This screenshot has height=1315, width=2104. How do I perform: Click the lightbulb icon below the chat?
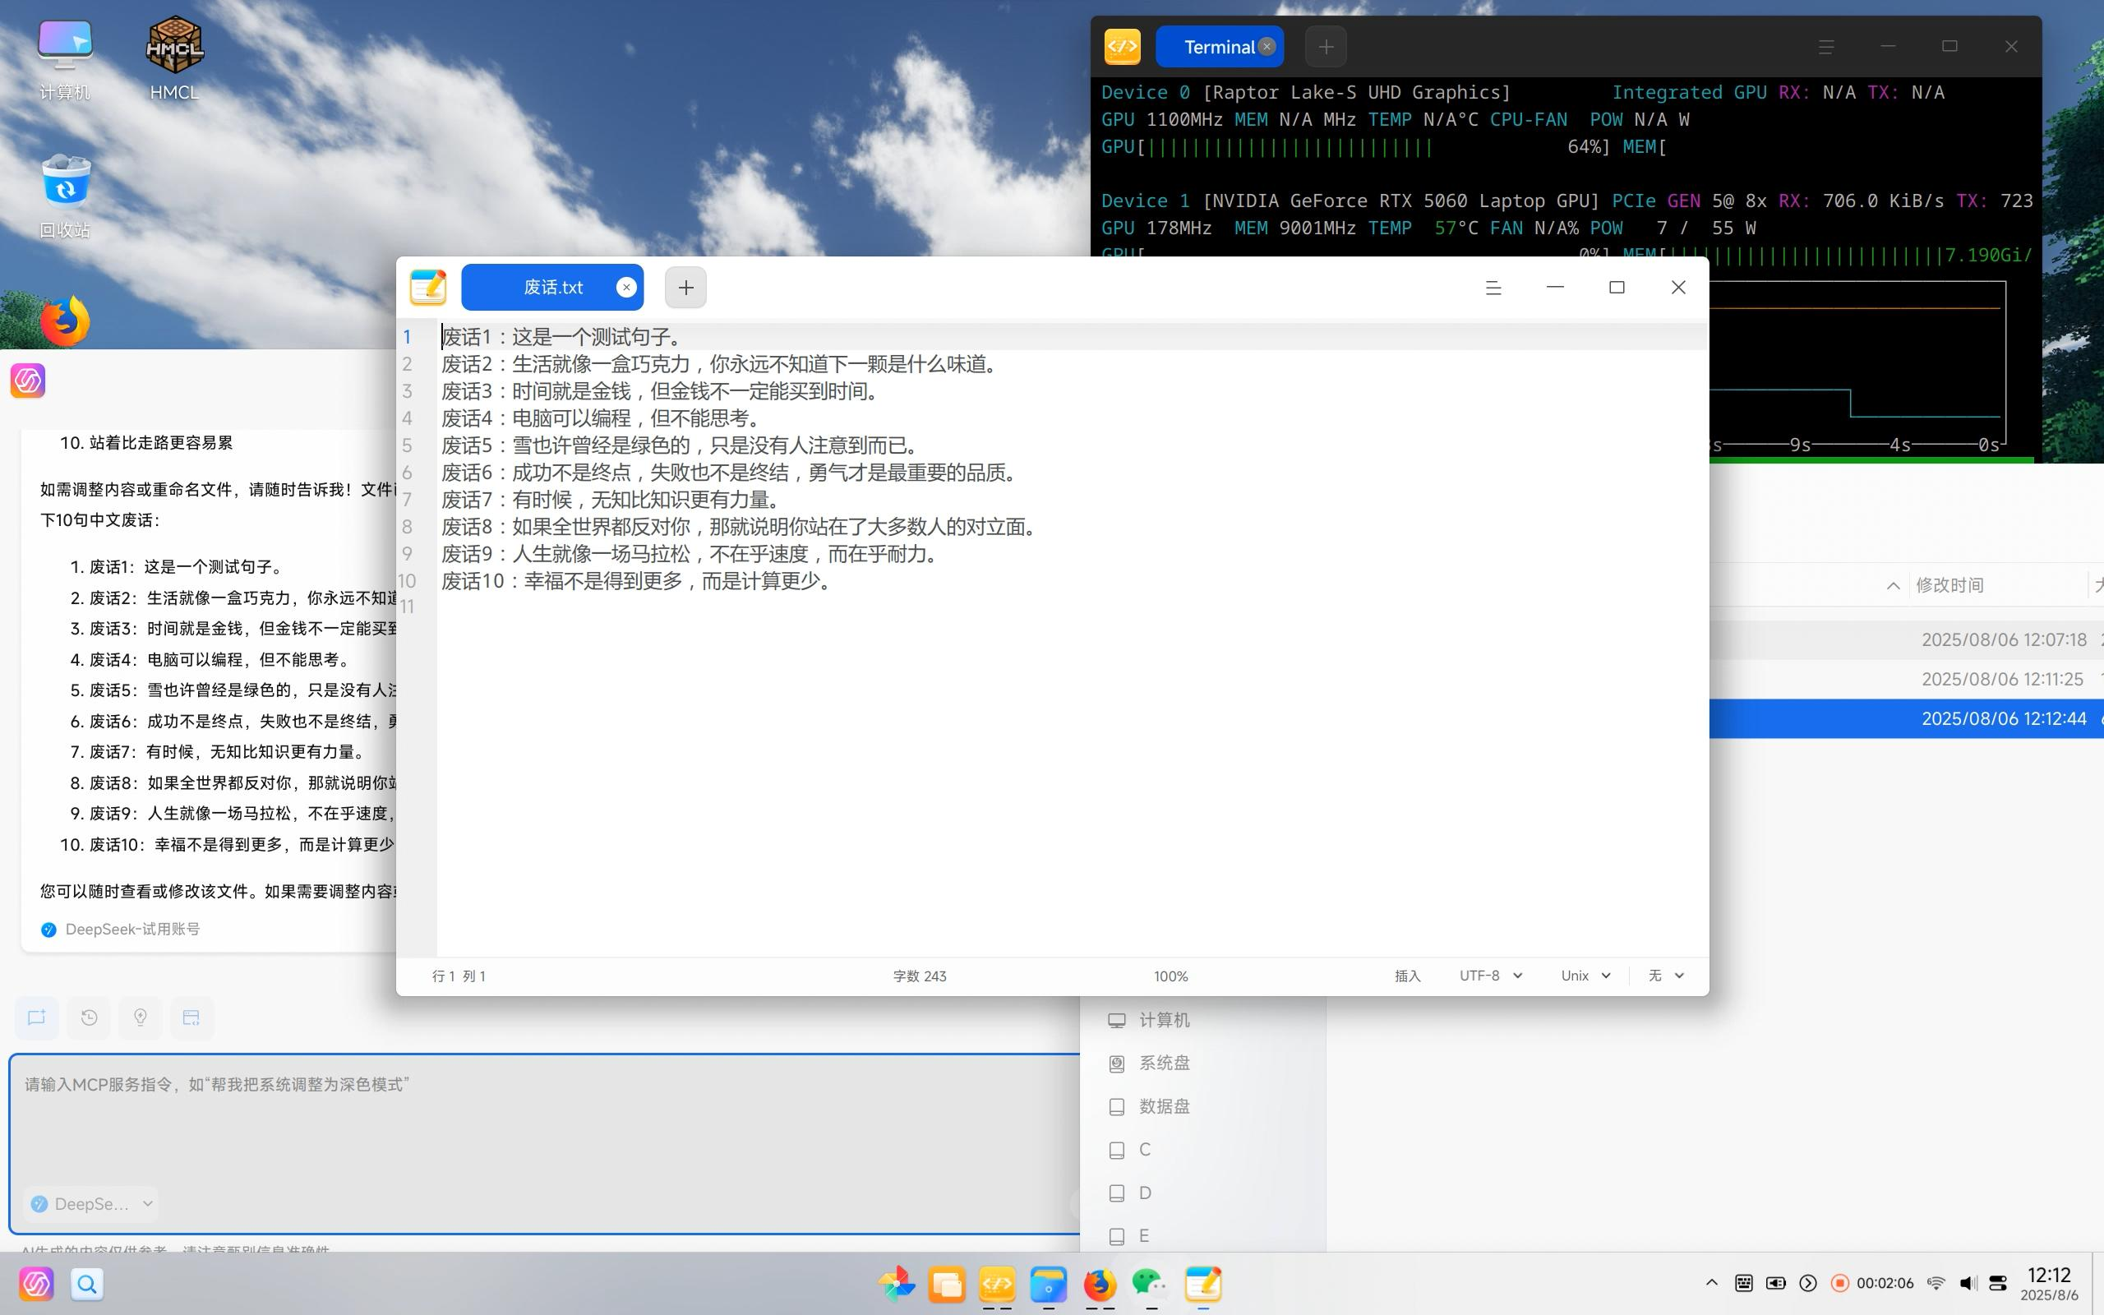[x=140, y=1017]
